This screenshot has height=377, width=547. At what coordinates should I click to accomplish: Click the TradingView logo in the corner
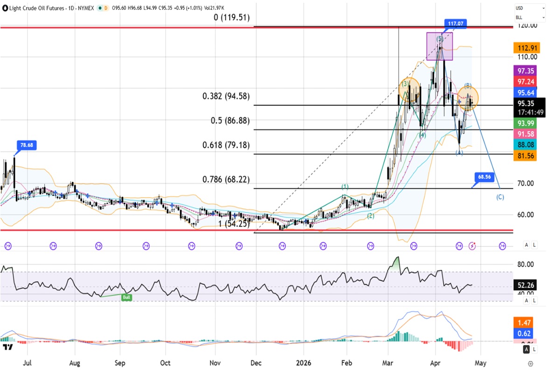[x=7, y=347]
